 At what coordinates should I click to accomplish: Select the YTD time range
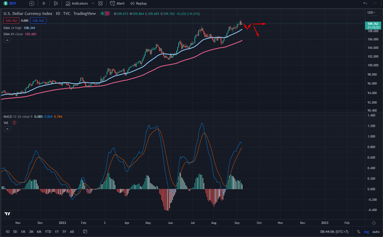48,232
